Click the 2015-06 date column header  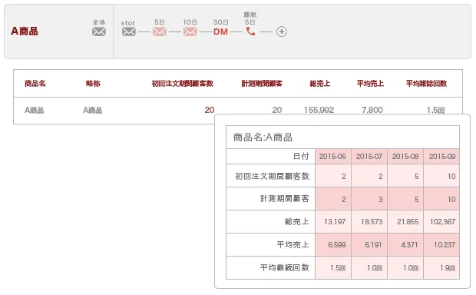pyautogui.click(x=333, y=157)
